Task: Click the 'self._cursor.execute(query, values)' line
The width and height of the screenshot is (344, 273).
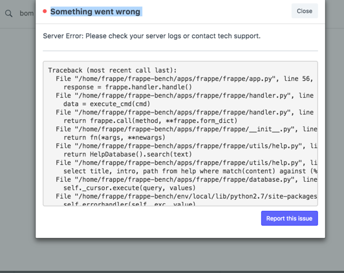Action: click(129, 188)
